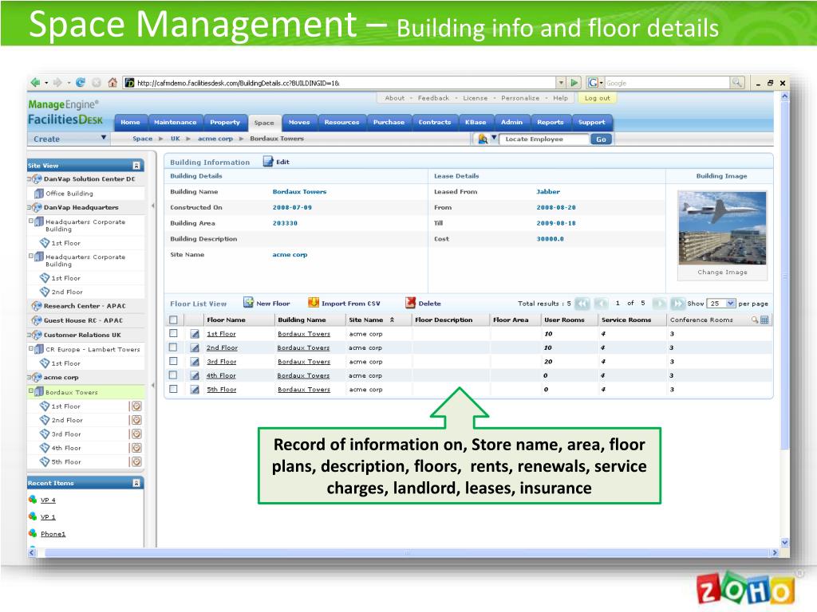817x612 pixels.
Task: Open the Property tab
Action: tap(225, 122)
